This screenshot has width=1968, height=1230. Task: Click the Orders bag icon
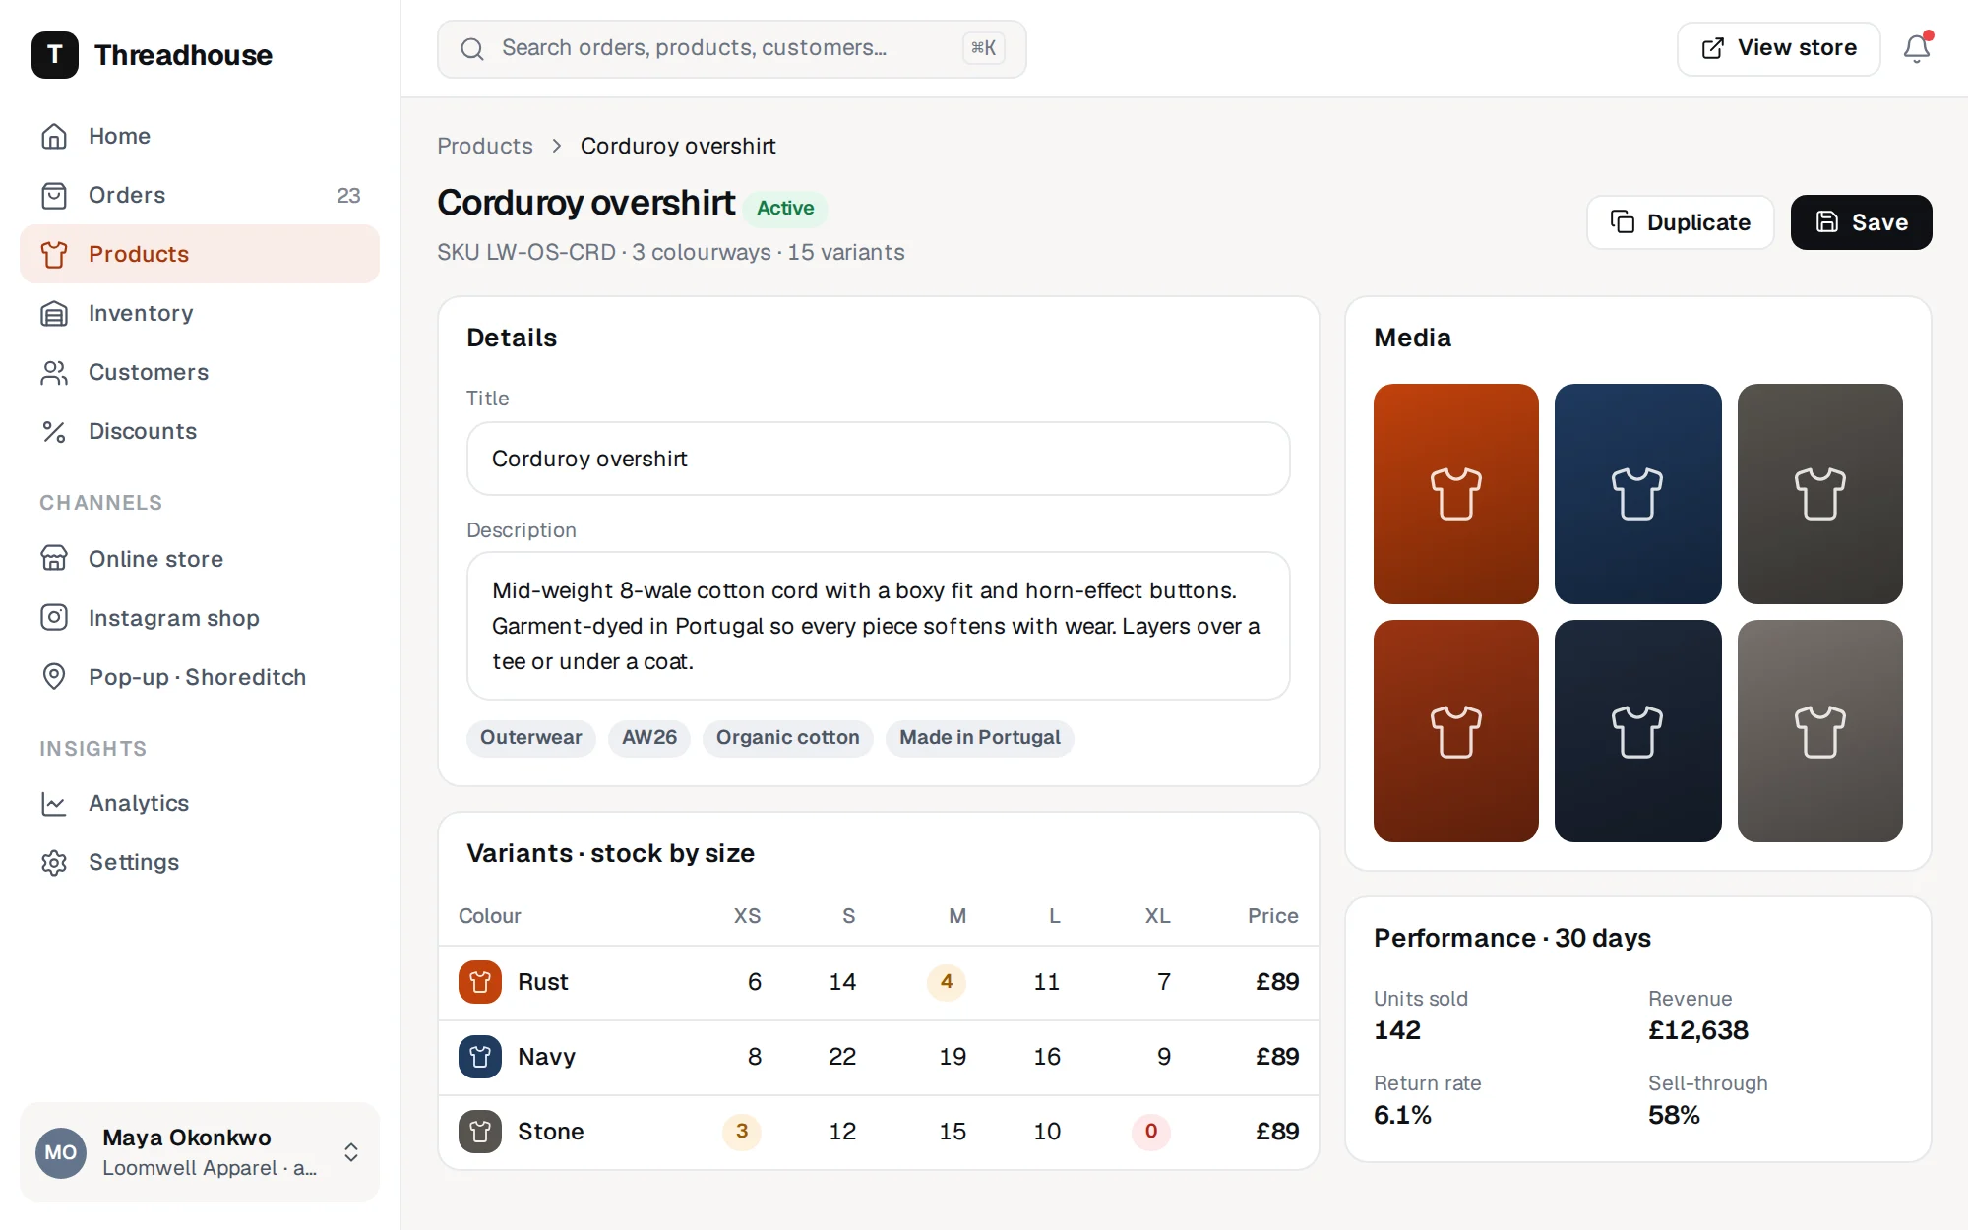[54, 195]
